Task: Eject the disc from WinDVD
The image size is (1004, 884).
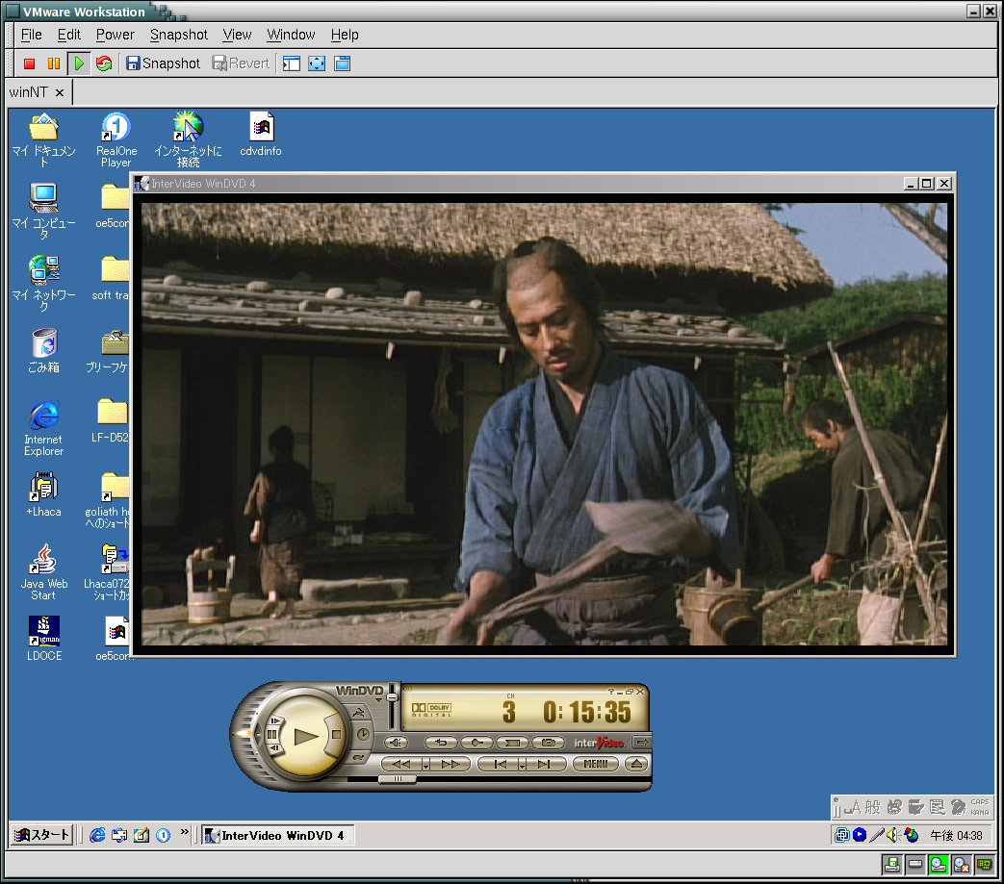Action: tap(636, 764)
